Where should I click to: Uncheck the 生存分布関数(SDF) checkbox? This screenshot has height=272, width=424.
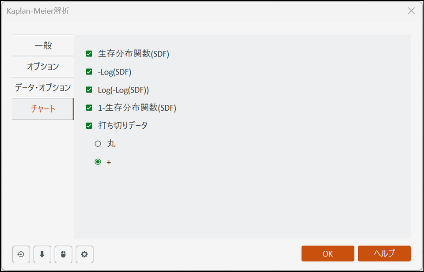coord(89,54)
